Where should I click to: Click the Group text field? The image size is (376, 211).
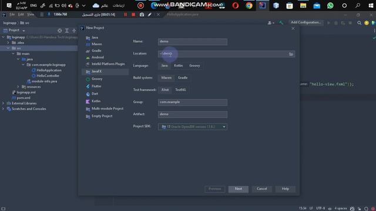point(193,103)
